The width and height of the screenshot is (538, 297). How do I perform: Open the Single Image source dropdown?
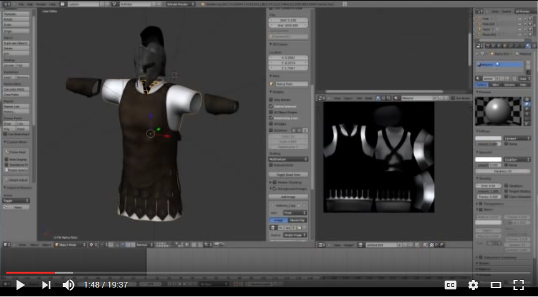click(x=295, y=235)
